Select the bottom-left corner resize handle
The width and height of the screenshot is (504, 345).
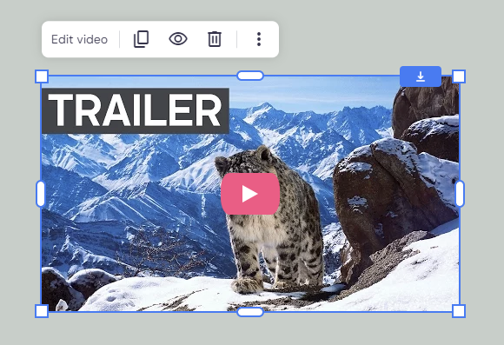(42, 311)
